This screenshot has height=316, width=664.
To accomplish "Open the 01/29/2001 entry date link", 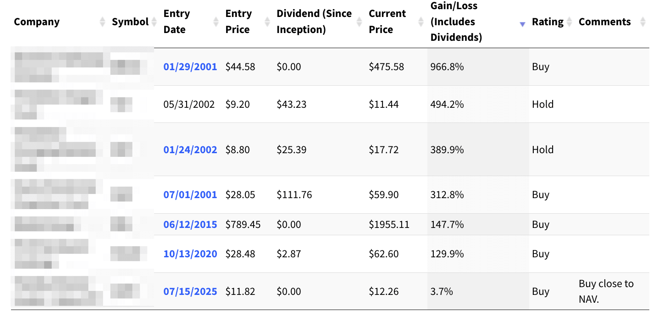I will point(190,67).
